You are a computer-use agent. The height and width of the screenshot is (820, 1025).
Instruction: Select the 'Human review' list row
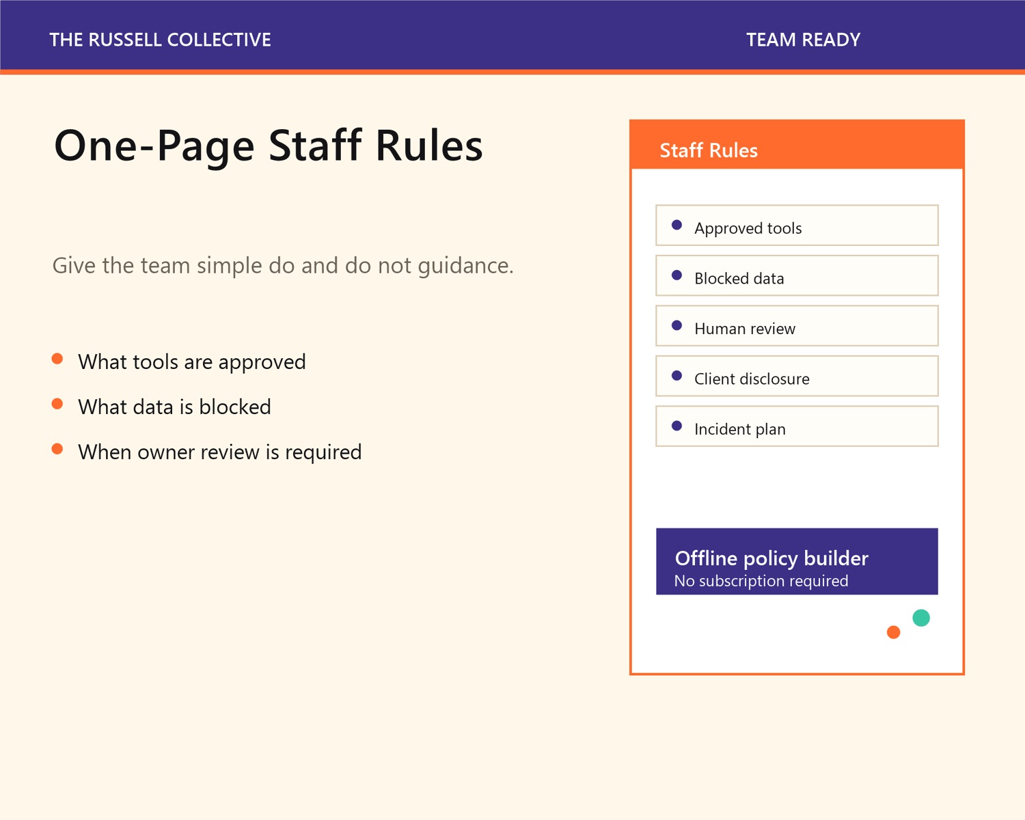coord(797,326)
